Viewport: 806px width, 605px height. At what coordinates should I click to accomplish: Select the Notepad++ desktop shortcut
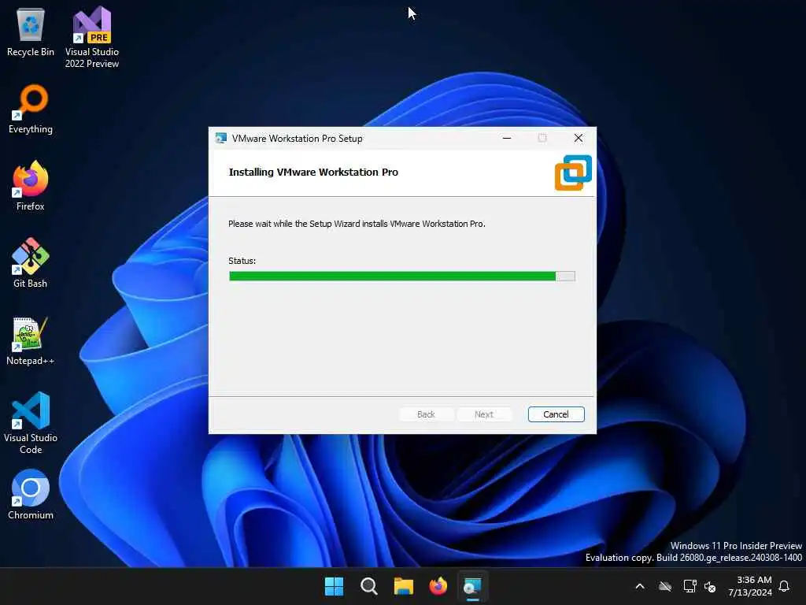point(31,341)
